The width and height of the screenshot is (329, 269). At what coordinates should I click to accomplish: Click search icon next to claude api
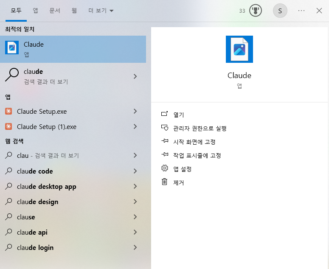[8, 232]
